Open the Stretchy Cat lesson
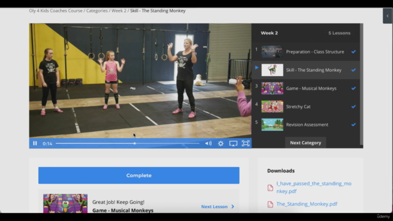The height and width of the screenshot is (221, 393). [x=306, y=106]
